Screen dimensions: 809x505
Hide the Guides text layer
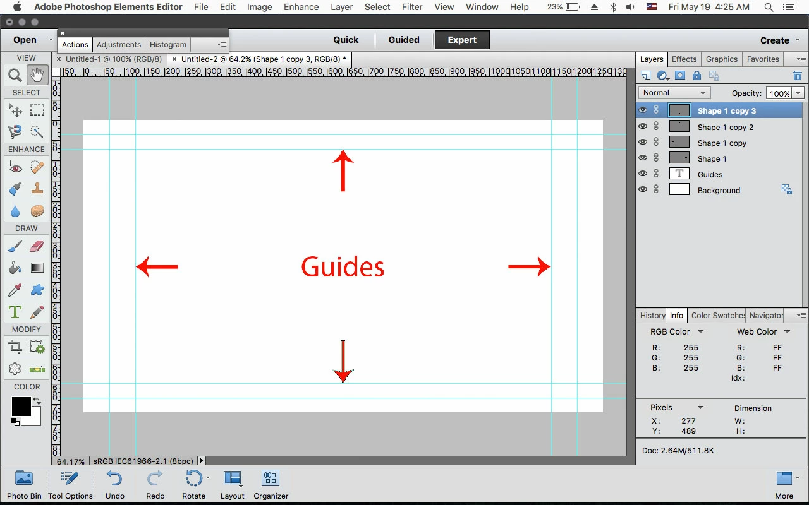click(x=643, y=174)
